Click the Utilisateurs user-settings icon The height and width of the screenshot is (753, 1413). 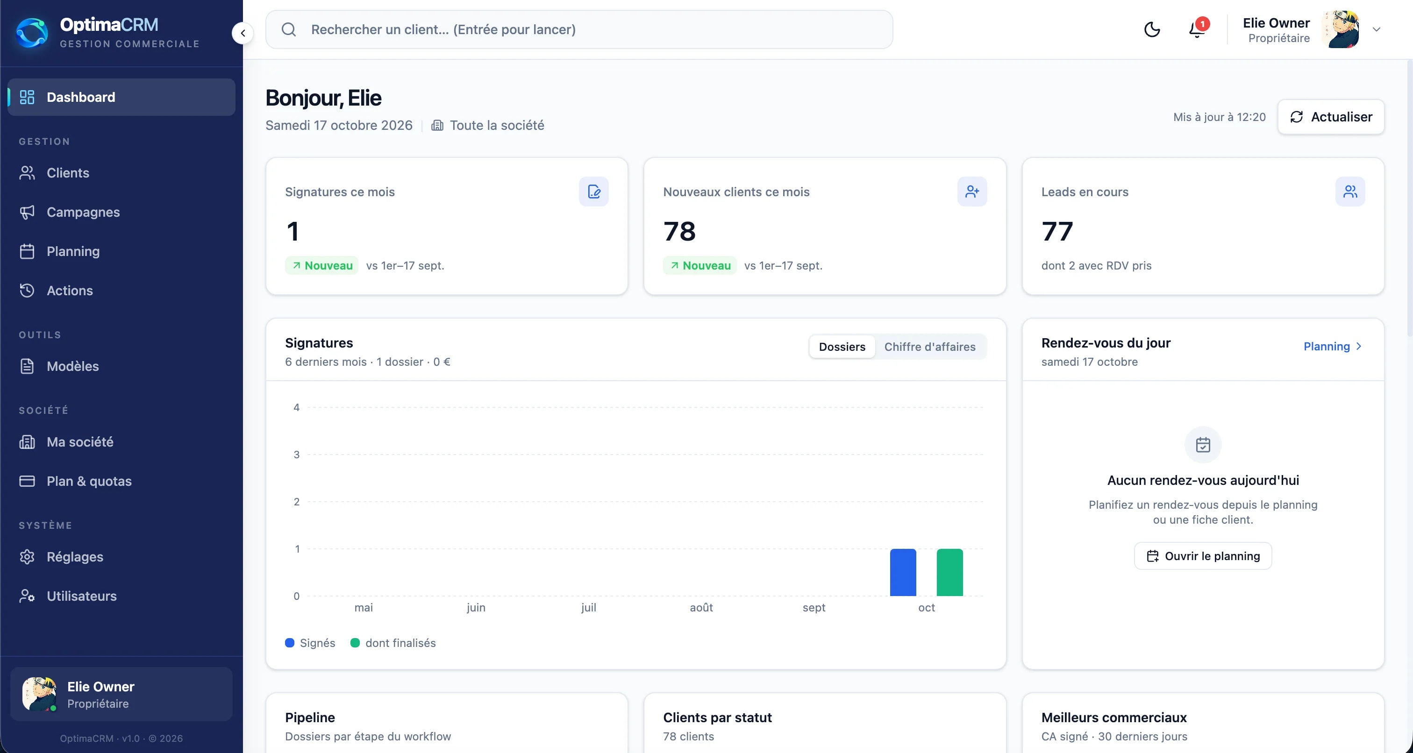coord(27,596)
